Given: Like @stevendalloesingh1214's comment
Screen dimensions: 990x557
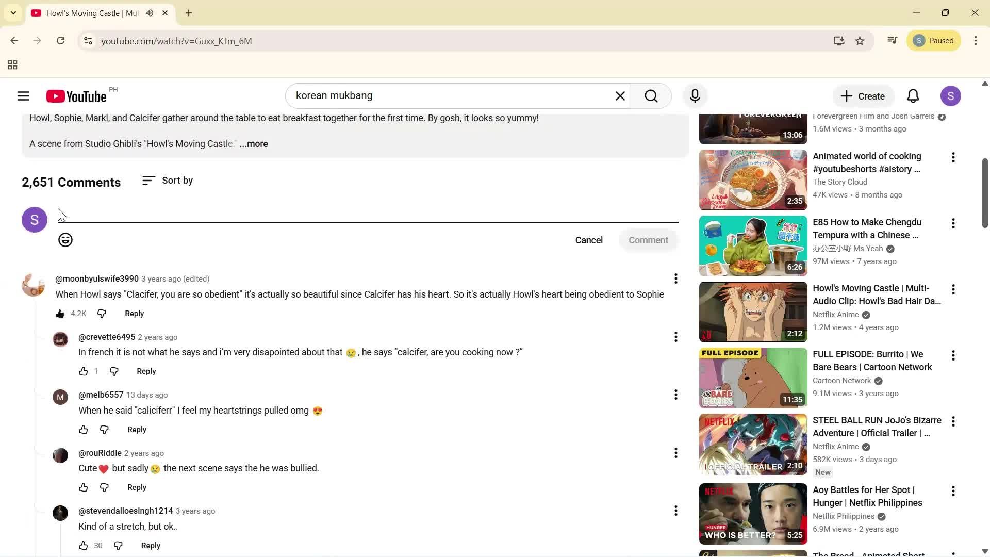Looking at the screenshot, I should [83, 545].
